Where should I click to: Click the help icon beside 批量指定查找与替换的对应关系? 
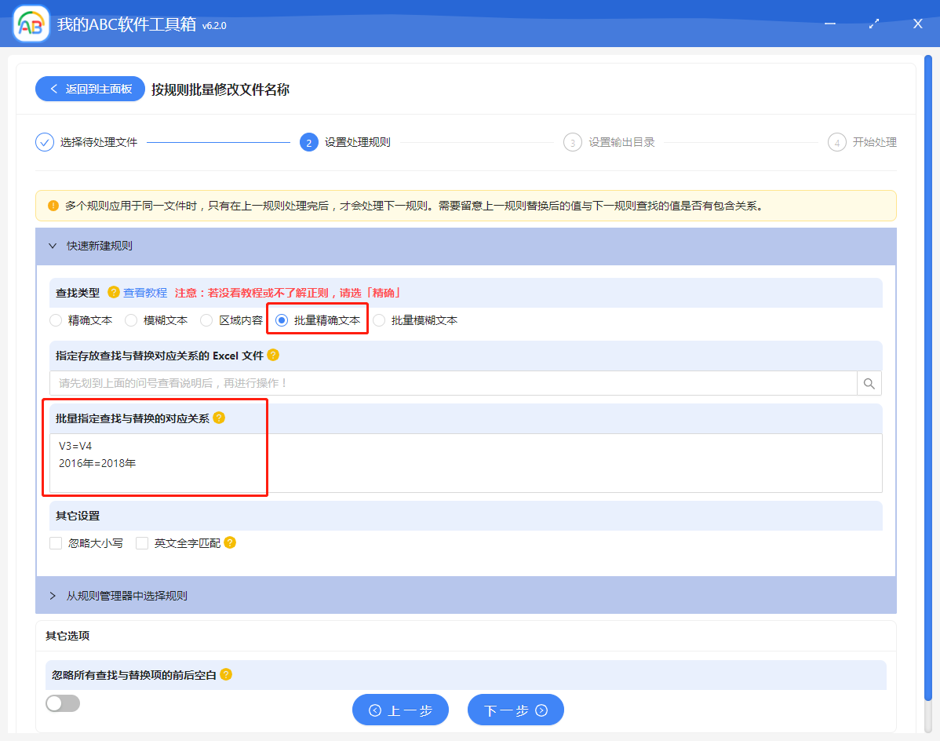219,418
